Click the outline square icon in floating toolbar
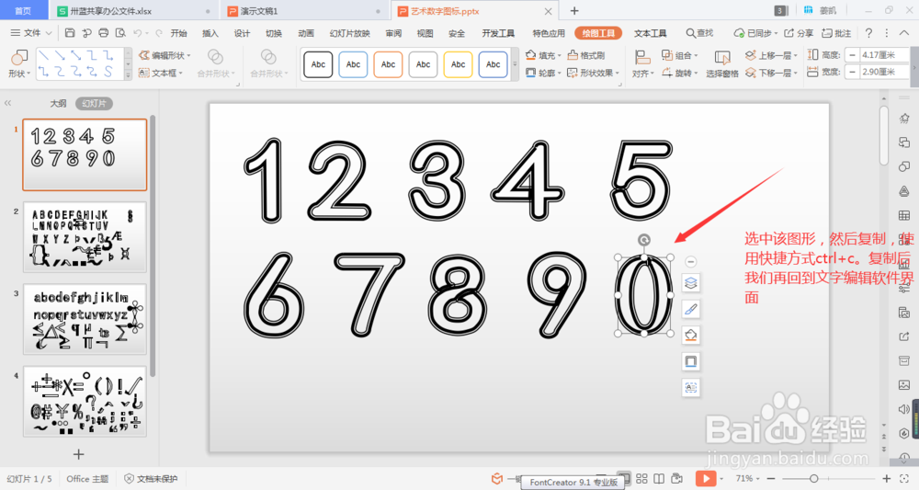 [691, 361]
